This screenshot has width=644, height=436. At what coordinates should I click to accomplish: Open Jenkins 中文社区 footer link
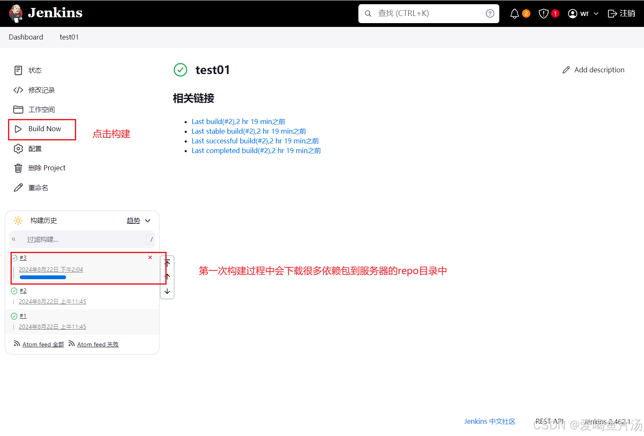tap(490, 421)
